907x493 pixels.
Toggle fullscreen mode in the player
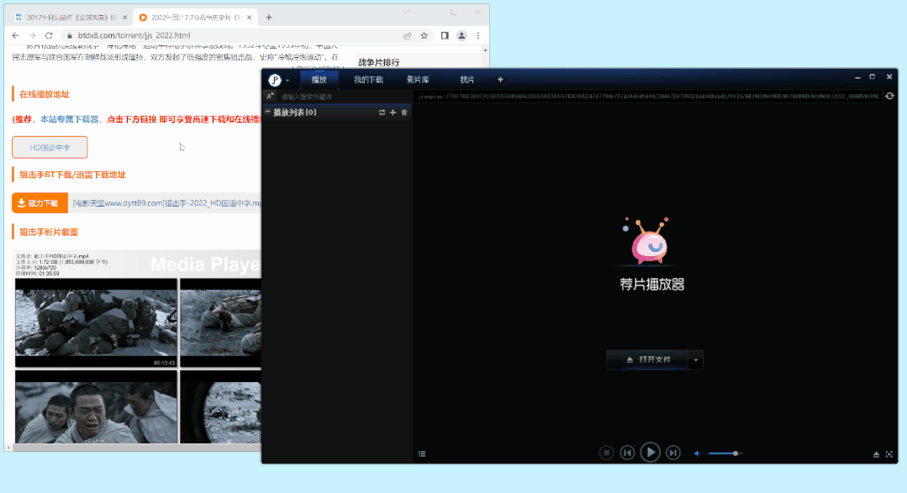point(889,454)
